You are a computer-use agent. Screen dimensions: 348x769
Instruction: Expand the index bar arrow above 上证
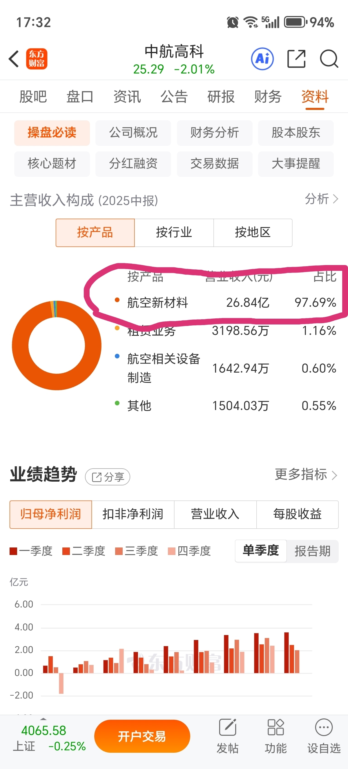[43, 719]
